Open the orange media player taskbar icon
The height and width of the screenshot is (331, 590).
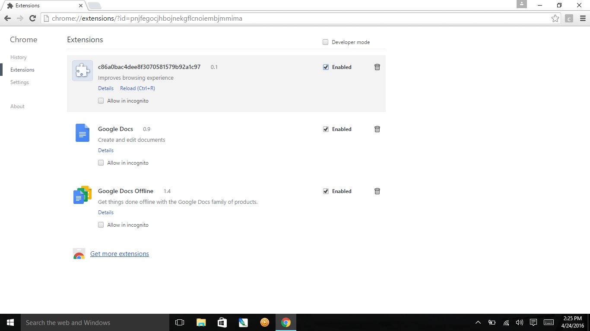tap(264, 322)
